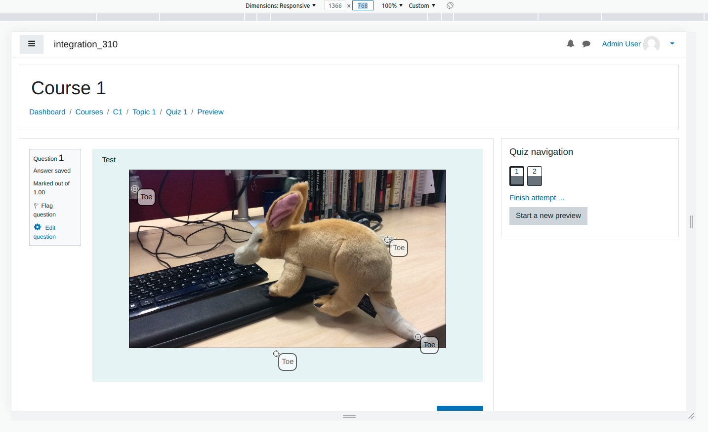
Task: Click the 'Marked out of 1.00' text
Action: point(51,188)
